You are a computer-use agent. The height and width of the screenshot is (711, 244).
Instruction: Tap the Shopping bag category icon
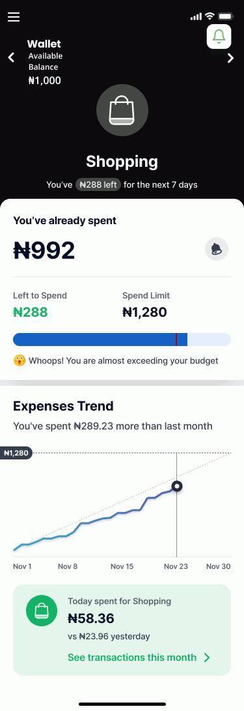coord(122,110)
